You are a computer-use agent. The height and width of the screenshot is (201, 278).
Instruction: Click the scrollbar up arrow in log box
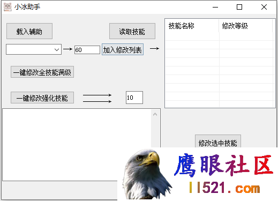click(x=155, y=114)
